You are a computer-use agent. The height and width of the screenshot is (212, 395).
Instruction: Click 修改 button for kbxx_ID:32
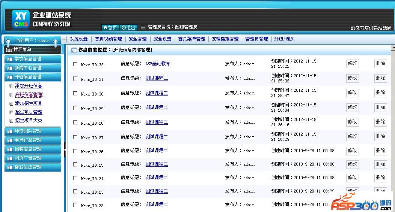[x=352, y=64]
